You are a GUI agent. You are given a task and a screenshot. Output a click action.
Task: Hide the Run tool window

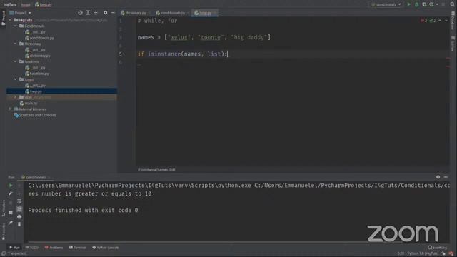(446, 177)
